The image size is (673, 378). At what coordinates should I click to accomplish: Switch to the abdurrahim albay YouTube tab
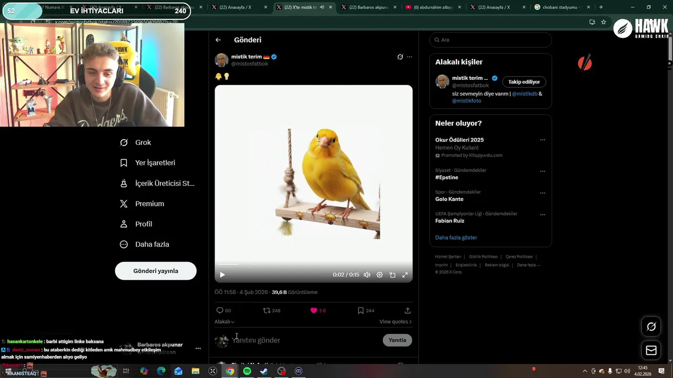point(434,7)
